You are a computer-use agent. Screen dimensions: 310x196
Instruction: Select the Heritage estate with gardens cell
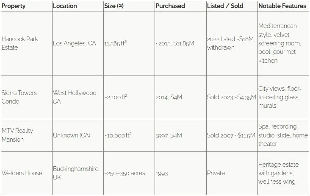tap(283, 173)
